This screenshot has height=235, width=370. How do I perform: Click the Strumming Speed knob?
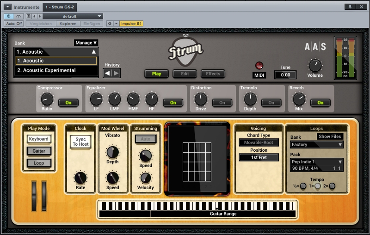click(x=146, y=156)
